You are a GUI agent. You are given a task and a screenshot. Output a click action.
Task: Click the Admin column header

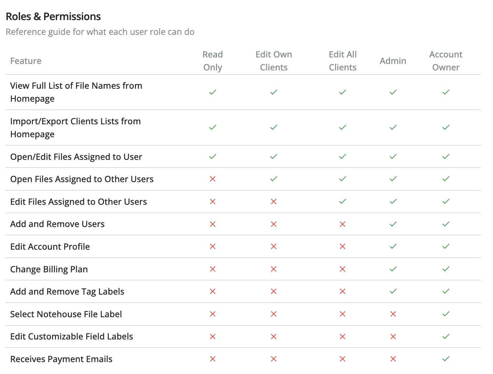click(x=393, y=61)
